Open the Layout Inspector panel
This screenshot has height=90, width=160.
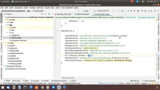click(x=149, y=81)
